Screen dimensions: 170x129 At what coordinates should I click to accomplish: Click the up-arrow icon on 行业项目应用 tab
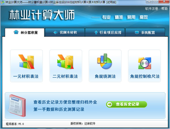pyautogui.click(x=96, y=32)
